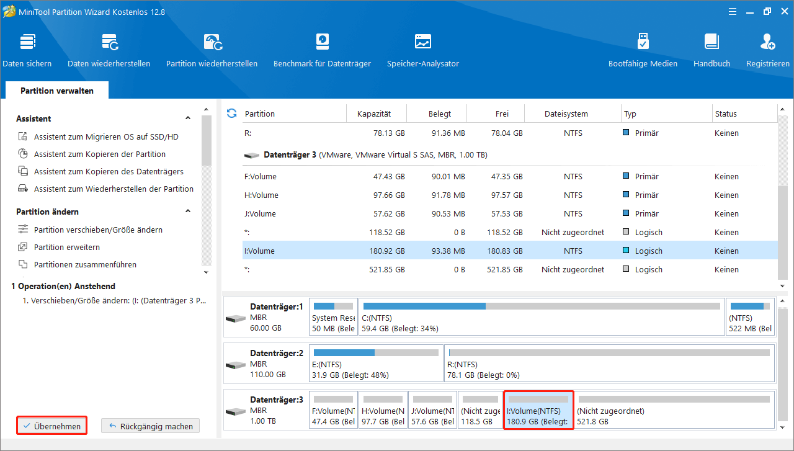
Task: Click partition list scroll-down arrow
Action: pos(782,285)
